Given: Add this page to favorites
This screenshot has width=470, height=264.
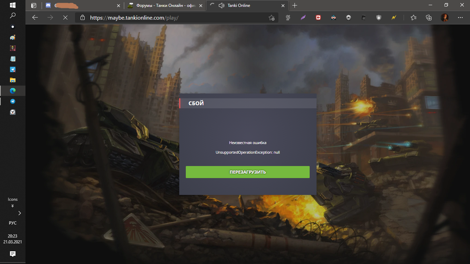Looking at the screenshot, I should (271, 18).
